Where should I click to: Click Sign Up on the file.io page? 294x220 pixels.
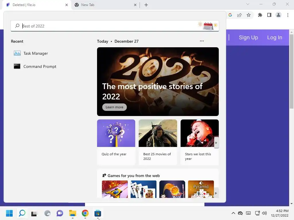[x=248, y=38]
